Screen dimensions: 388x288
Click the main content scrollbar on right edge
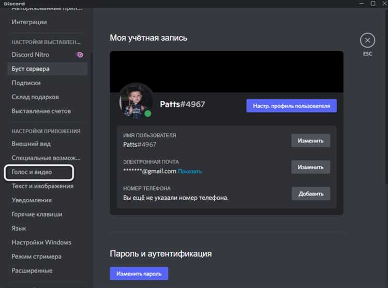pos(386,96)
